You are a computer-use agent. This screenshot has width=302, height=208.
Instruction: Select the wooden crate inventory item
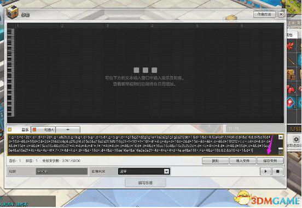click(x=292, y=75)
